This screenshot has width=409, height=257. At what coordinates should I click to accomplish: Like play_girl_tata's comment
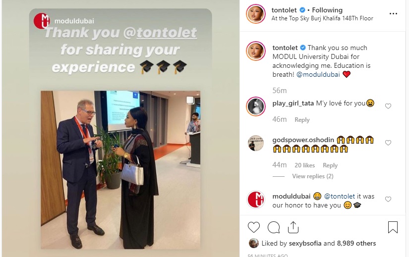pos(388,106)
